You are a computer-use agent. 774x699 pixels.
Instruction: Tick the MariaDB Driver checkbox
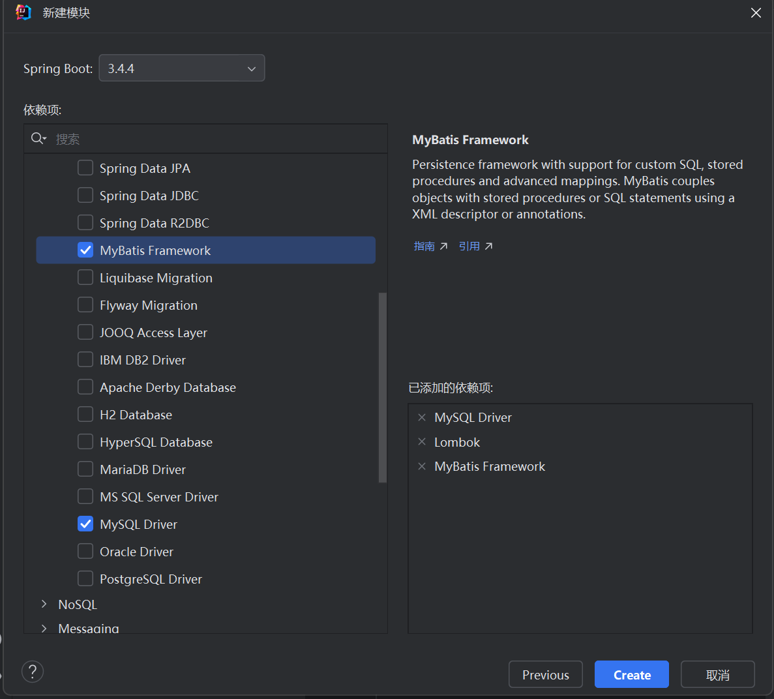pos(85,469)
